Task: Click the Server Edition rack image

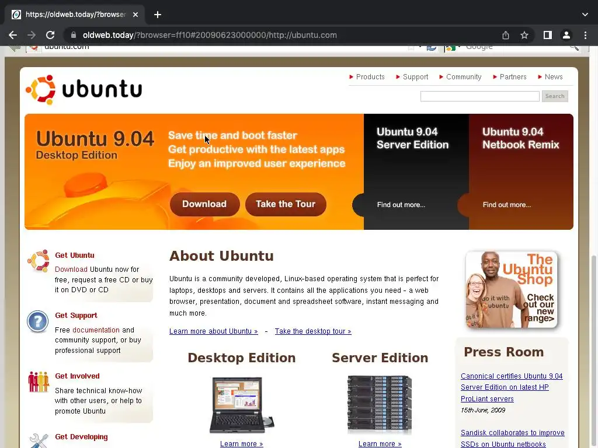Action: pos(380,405)
